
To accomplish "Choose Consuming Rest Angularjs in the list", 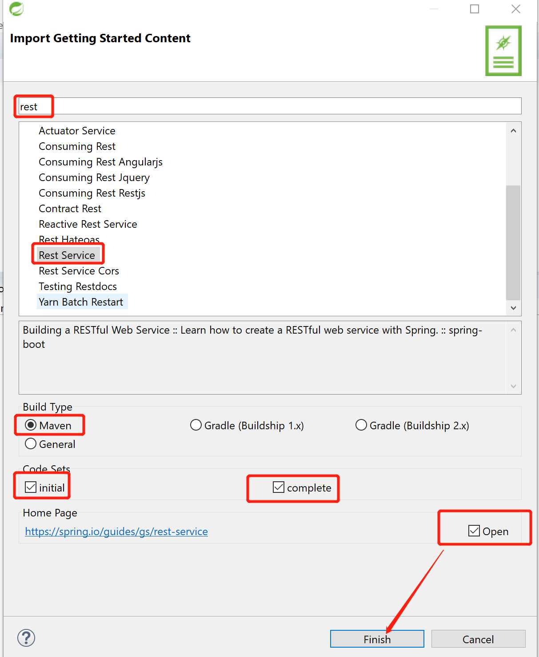I will [100, 162].
